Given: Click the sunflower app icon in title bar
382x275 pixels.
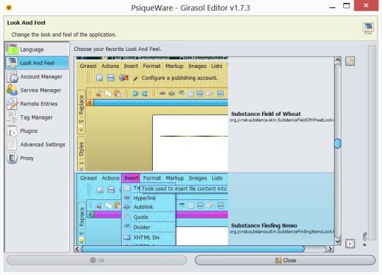Looking at the screenshot, I should pyautogui.click(x=9, y=8).
